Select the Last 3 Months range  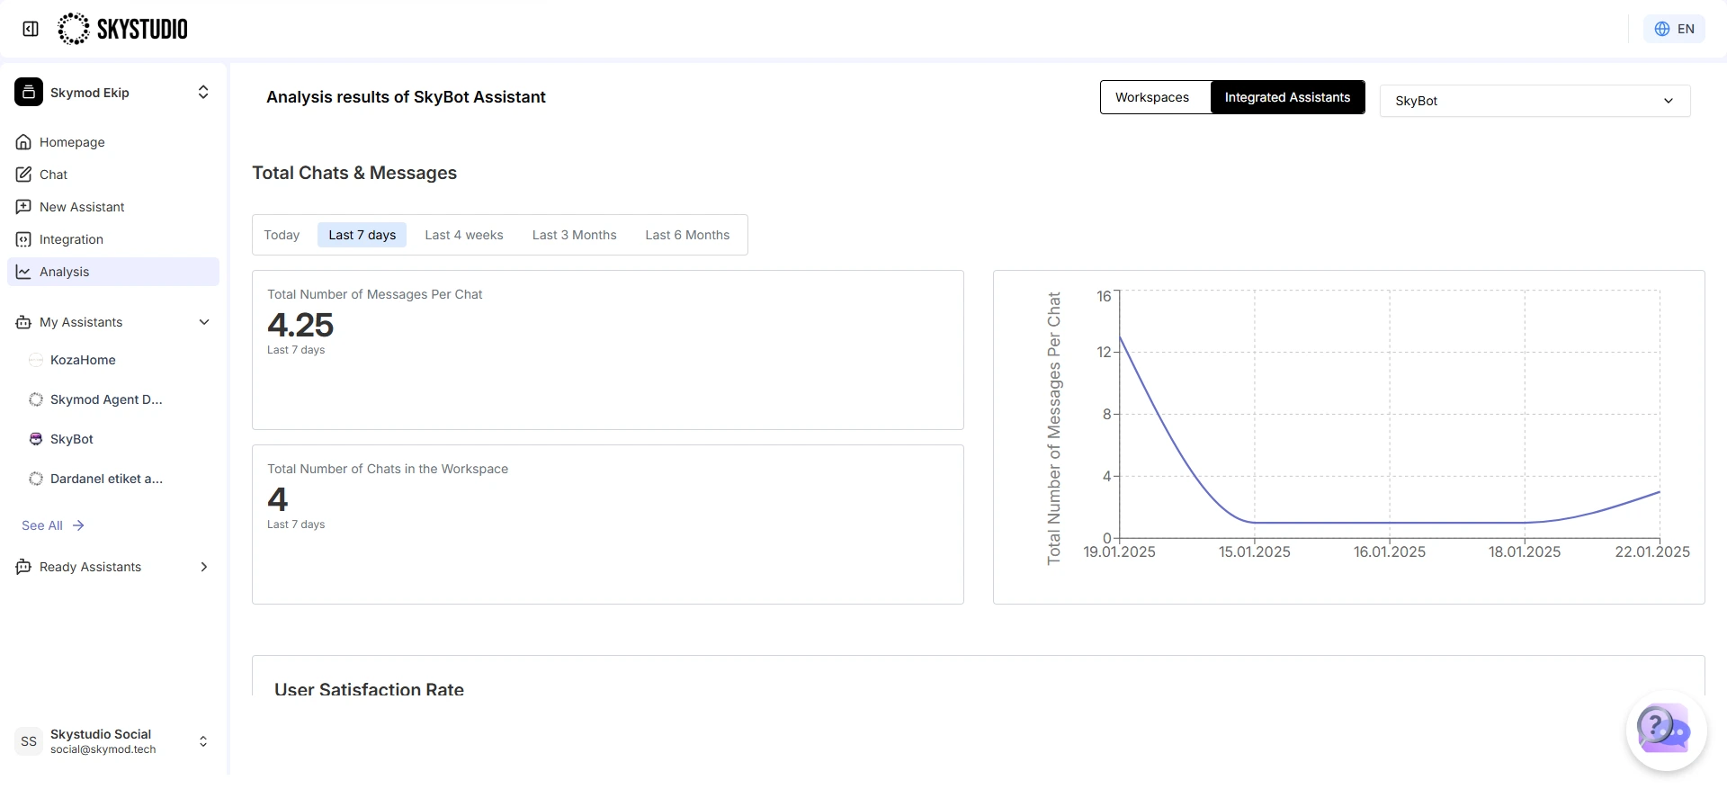(x=575, y=235)
